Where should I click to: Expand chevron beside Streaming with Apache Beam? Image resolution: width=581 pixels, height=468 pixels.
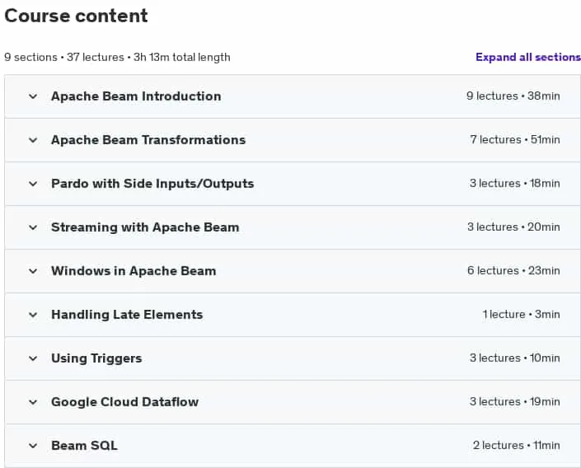point(33,227)
